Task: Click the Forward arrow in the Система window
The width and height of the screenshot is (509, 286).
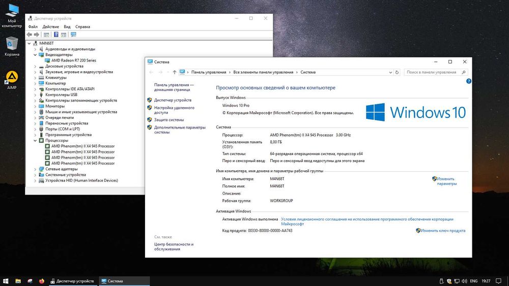Action: point(160,72)
